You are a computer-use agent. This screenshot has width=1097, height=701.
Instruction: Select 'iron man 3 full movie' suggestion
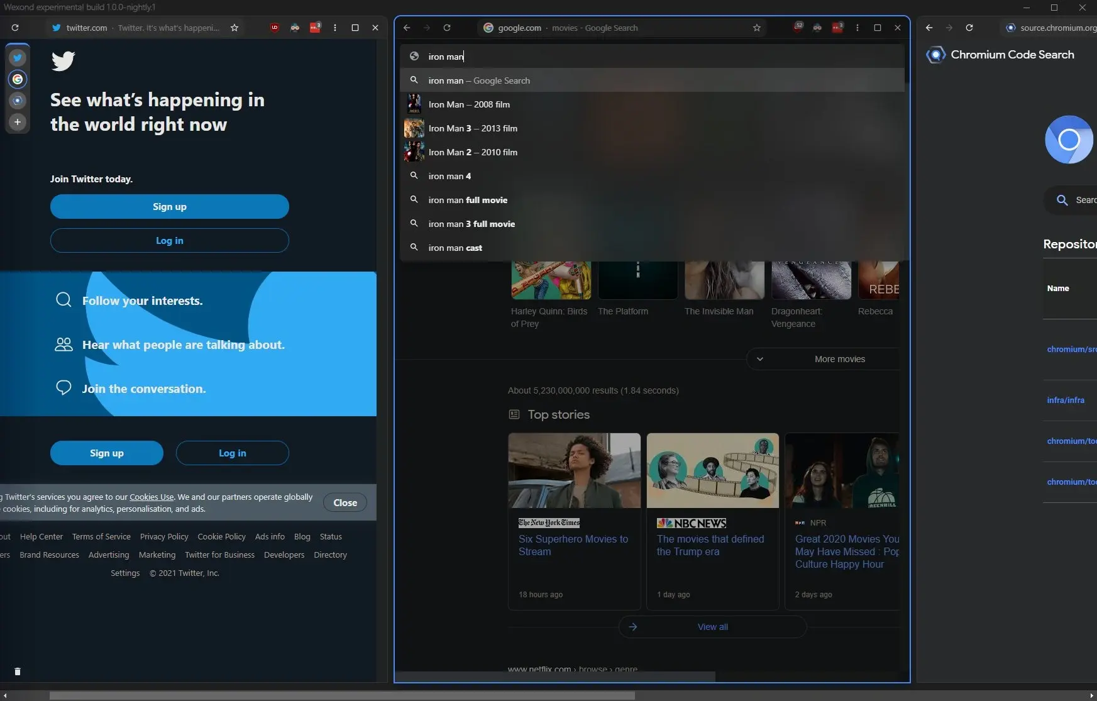(x=653, y=224)
